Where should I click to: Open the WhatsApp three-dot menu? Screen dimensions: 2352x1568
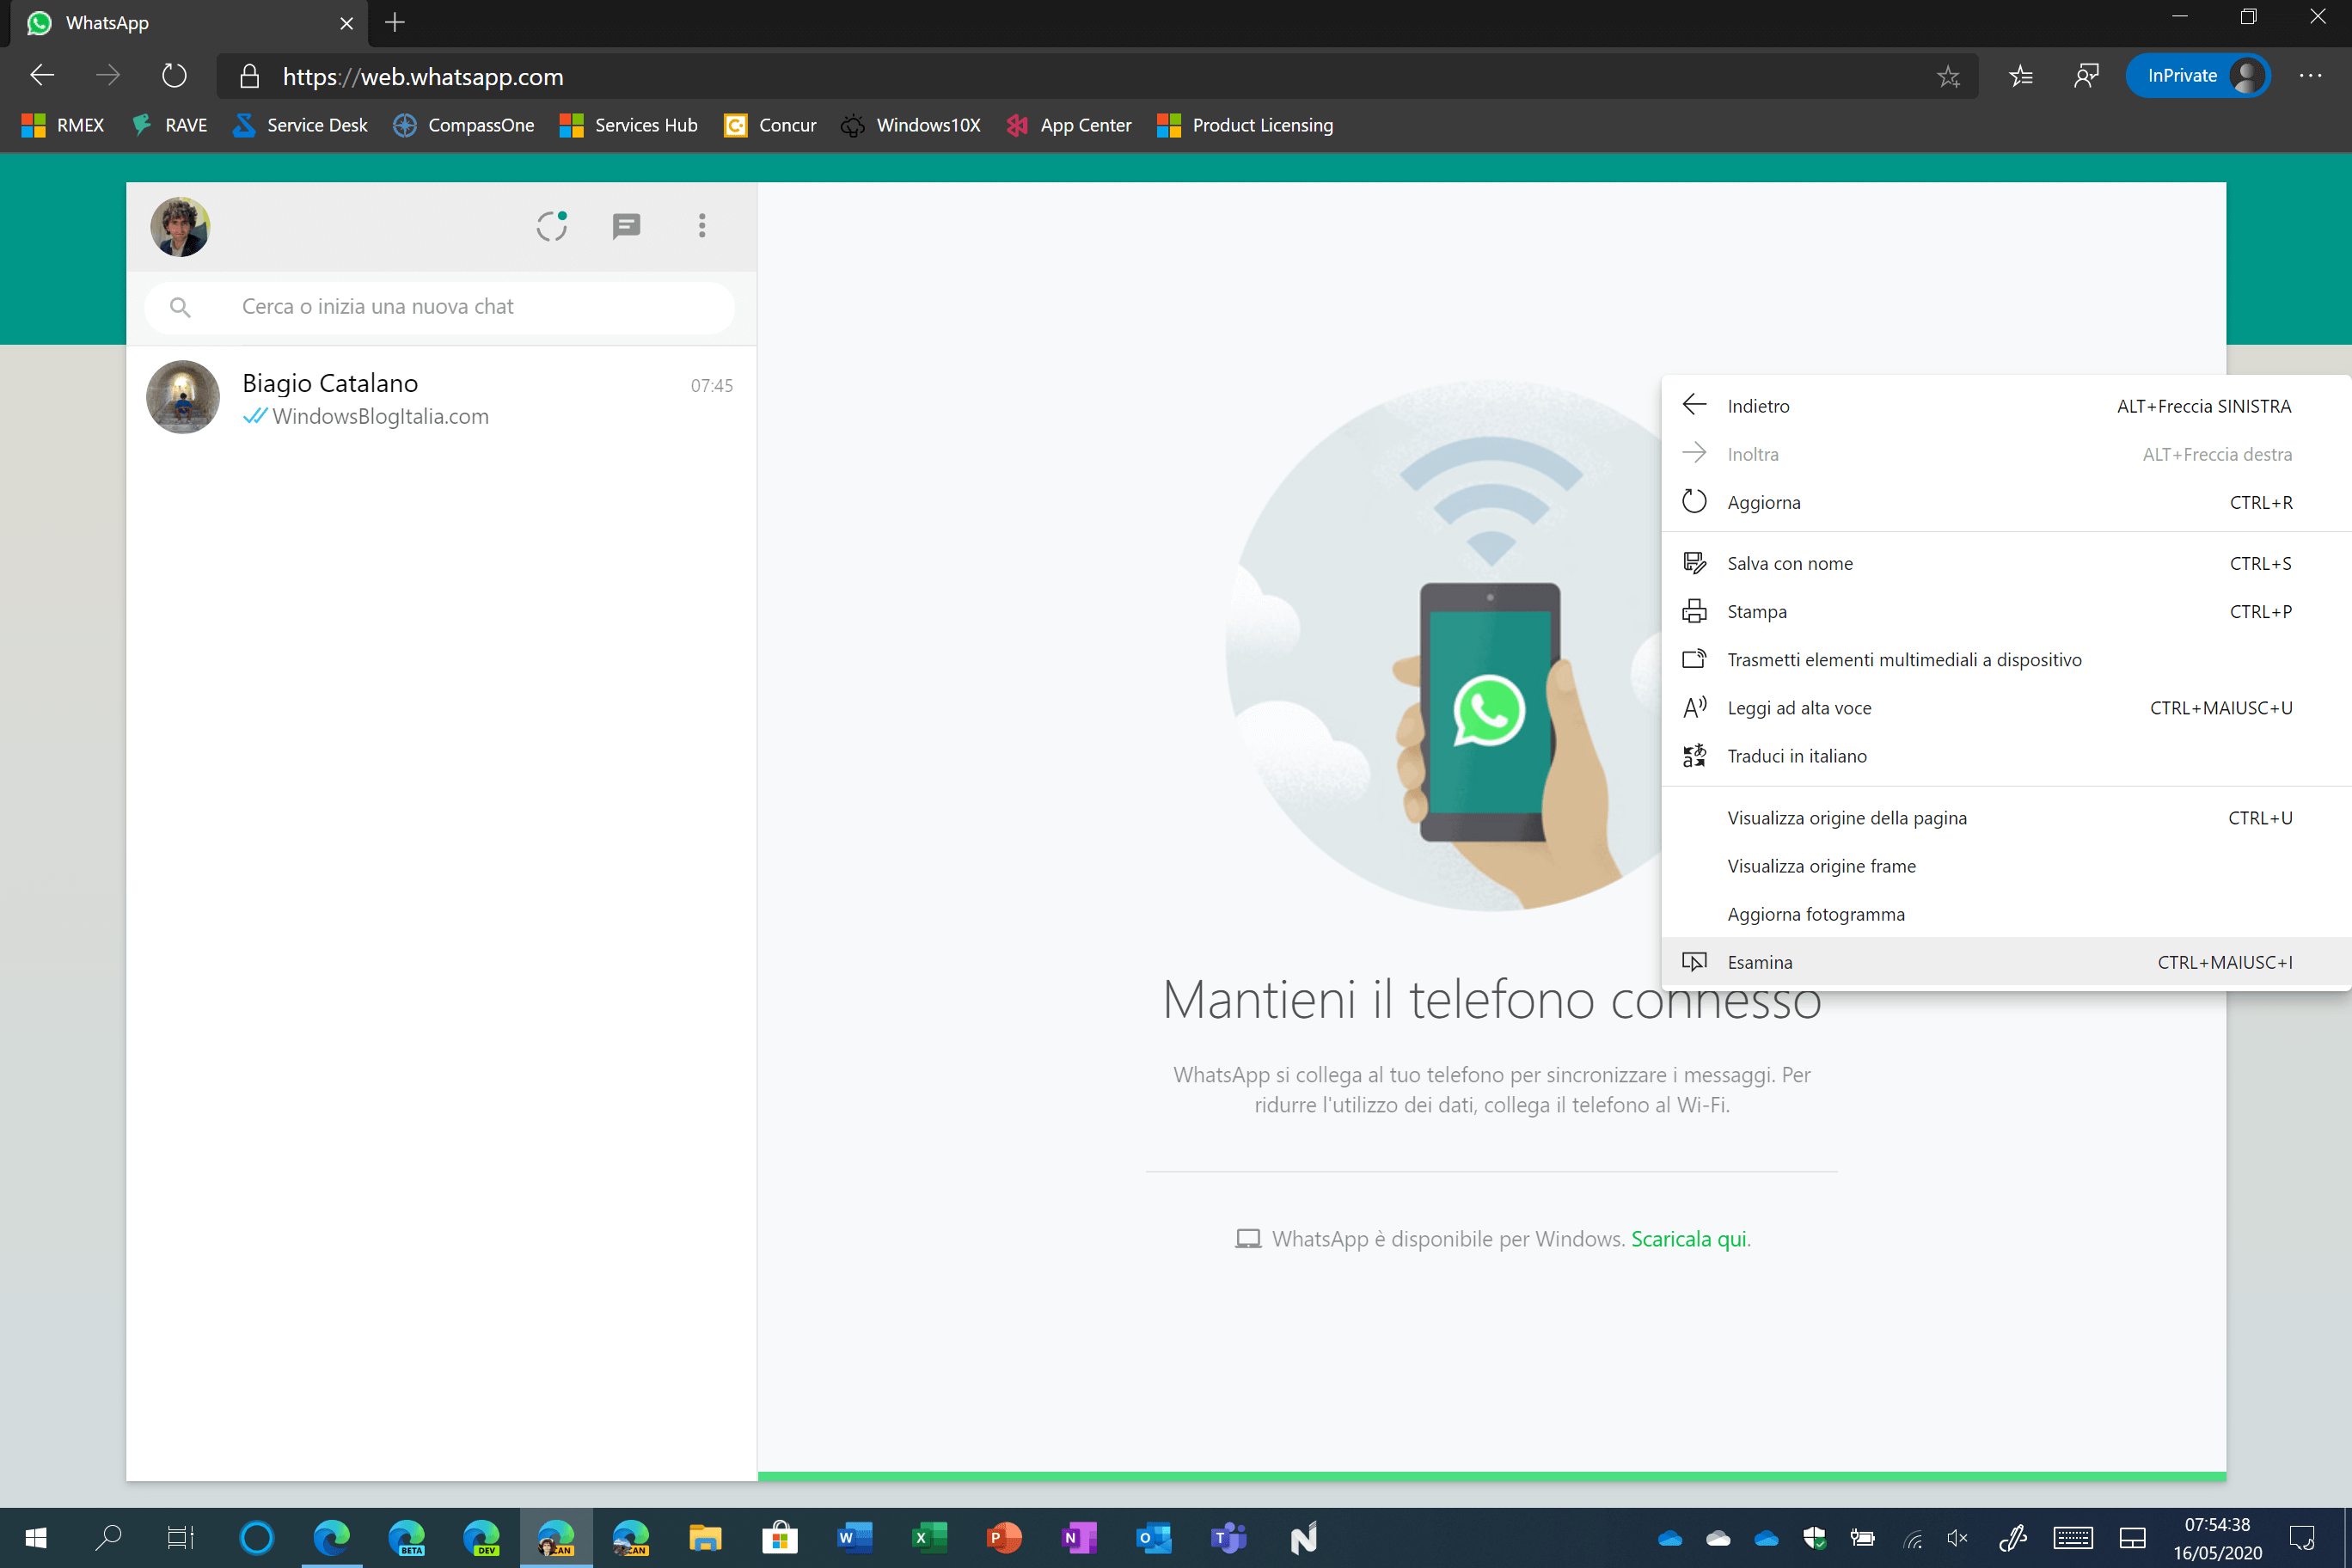pos(702,226)
